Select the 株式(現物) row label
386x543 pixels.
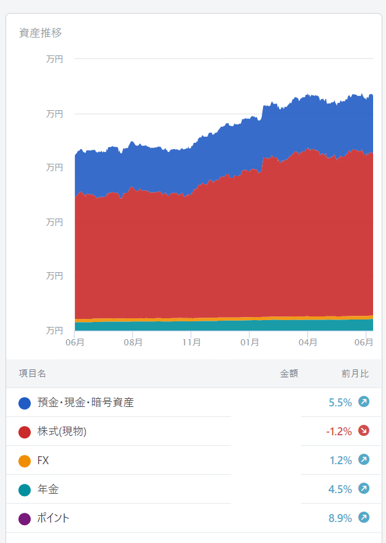pyautogui.click(x=62, y=432)
